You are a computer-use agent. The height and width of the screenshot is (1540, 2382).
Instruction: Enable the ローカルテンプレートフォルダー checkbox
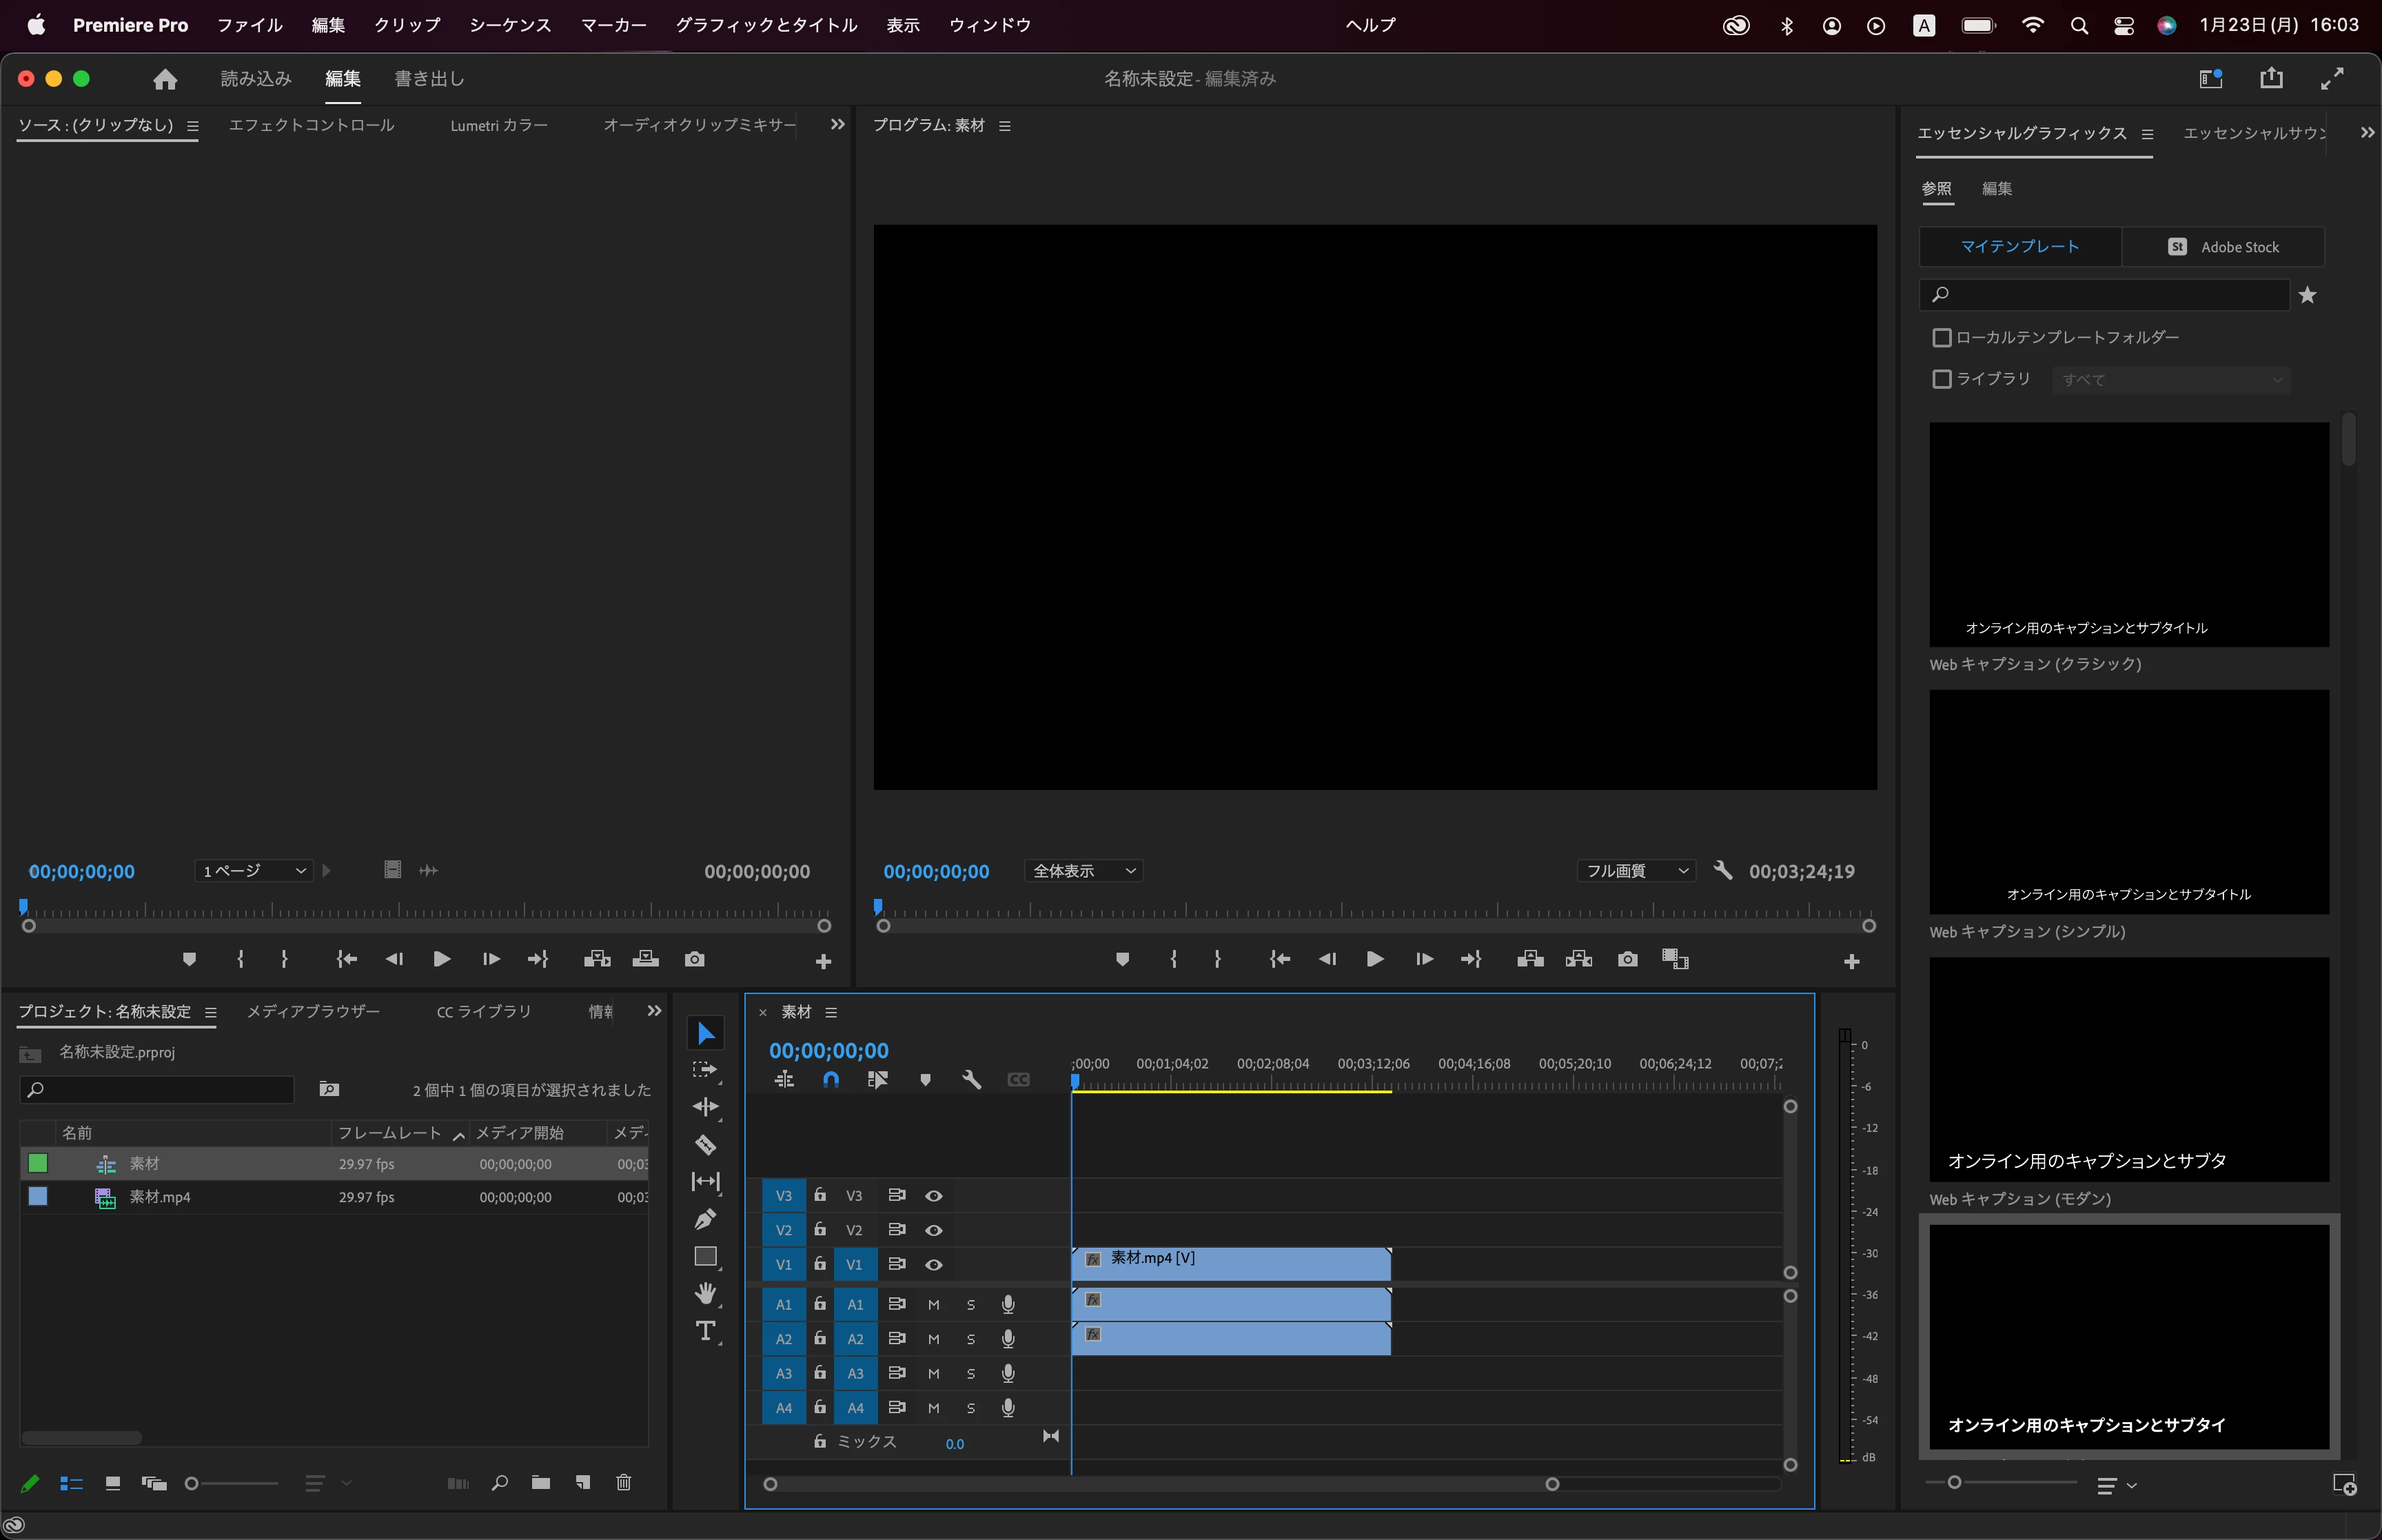click(1942, 338)
